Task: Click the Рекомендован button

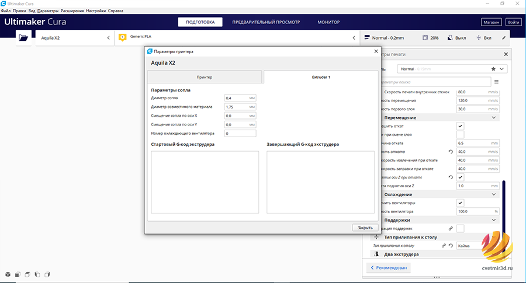Action: click(x=389, y=268)
